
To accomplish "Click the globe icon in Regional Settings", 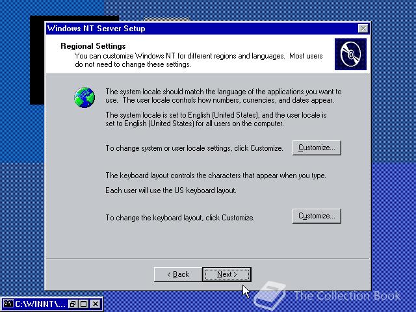I will 84,97.
